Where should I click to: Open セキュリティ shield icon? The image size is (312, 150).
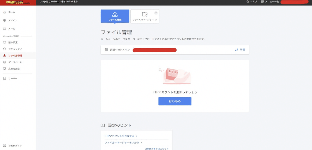tap(4, 49)
